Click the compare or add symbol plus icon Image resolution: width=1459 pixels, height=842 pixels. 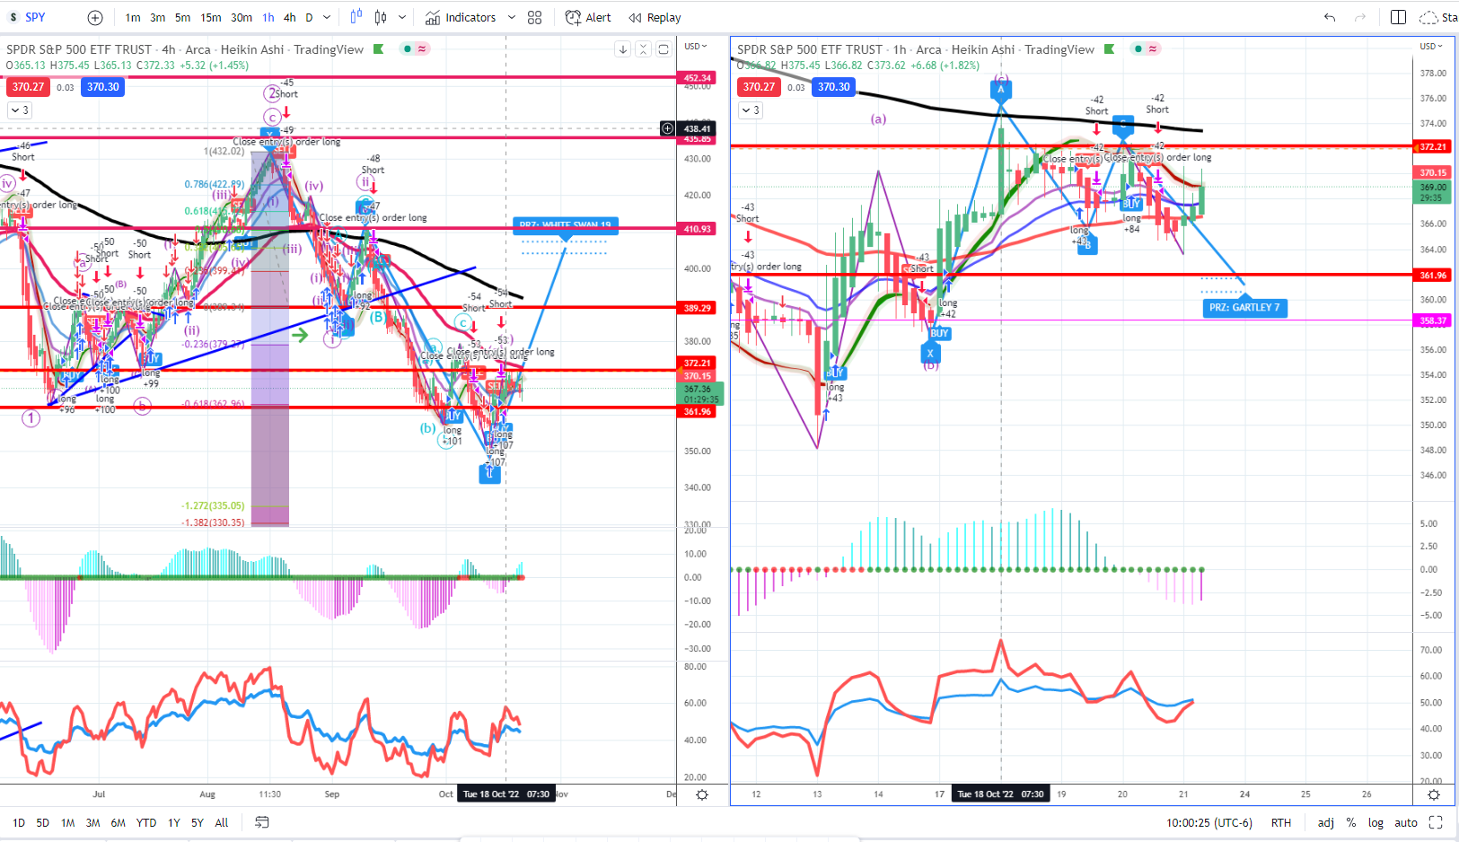click(x=95, y=17)
